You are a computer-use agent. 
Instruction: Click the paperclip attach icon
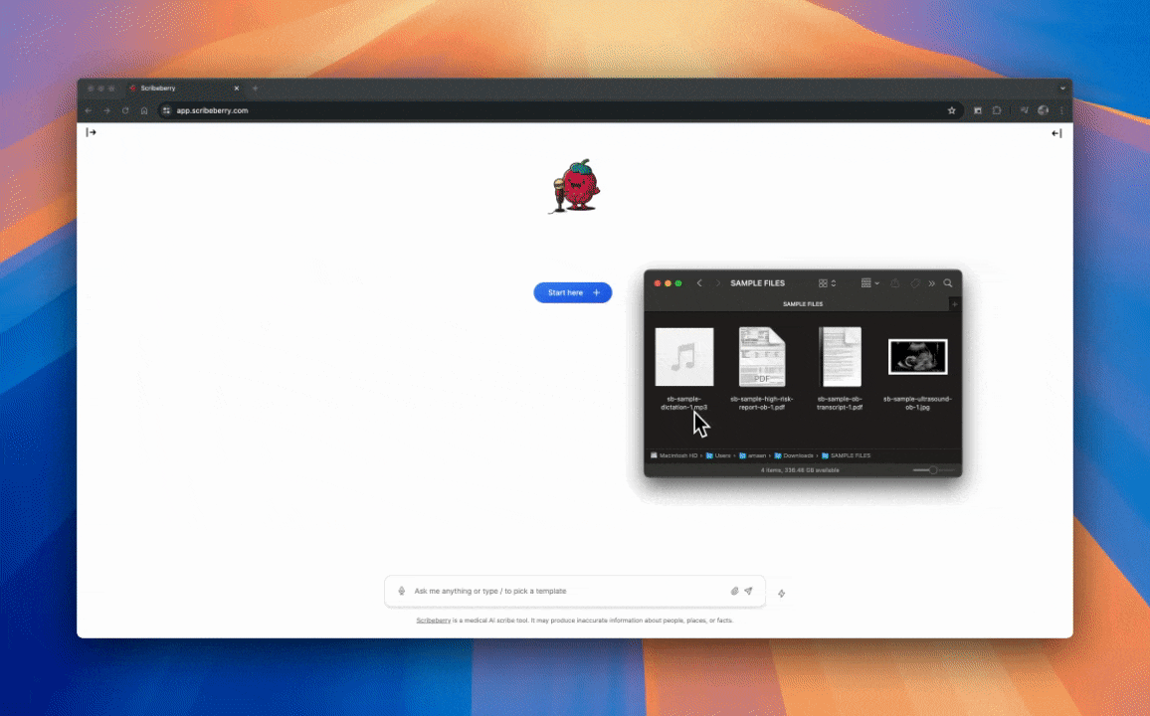[x=734, y=591]
